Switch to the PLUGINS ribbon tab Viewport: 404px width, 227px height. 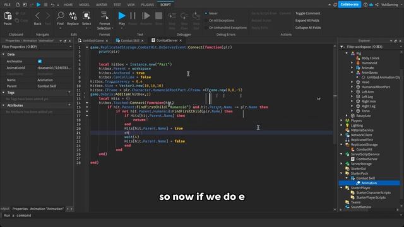tap(148, 4)
